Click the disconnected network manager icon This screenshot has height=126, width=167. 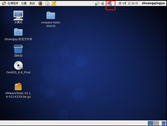click(x=110, y=3)
